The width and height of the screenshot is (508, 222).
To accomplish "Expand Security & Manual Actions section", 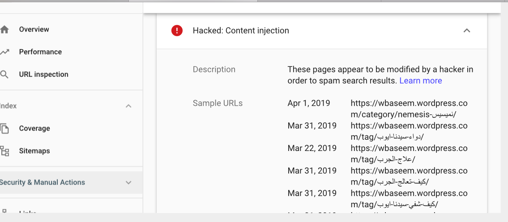I will [x=128, y=182].
